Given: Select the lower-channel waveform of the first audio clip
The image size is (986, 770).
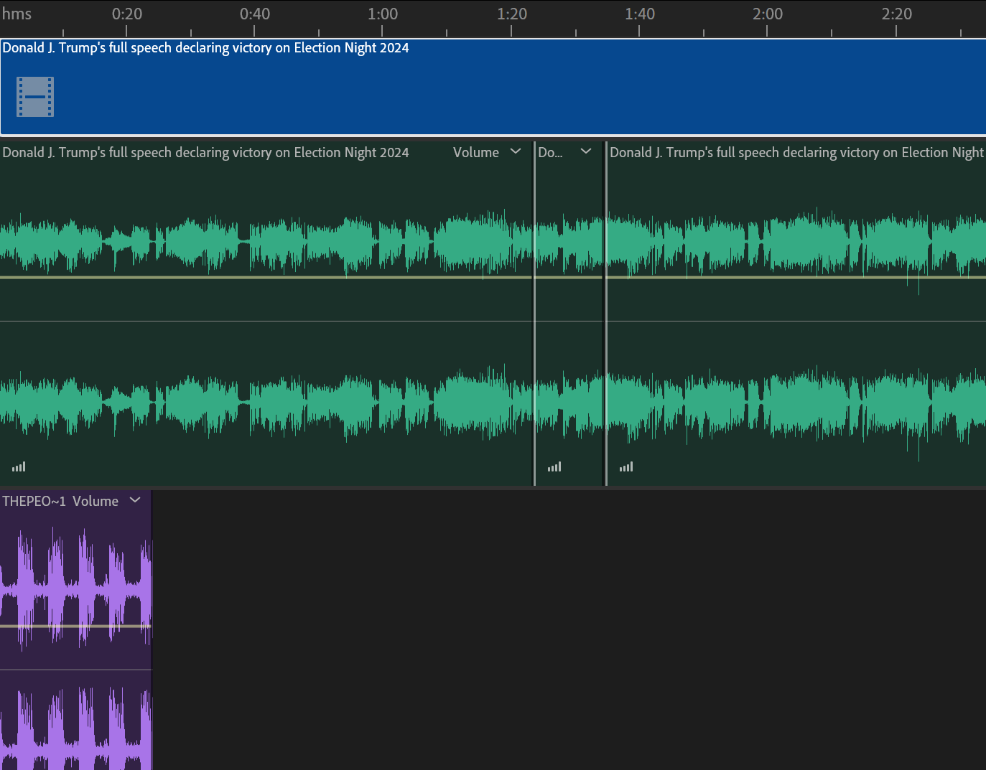Looking at the screenshot, I should coord(266,402).
